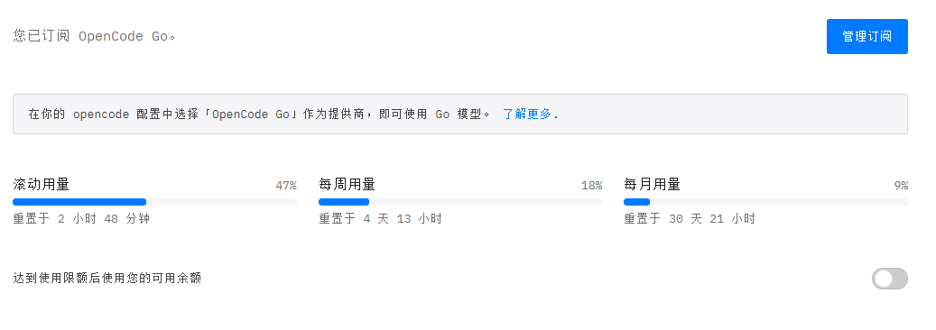Click the empty gray portion of 每月用量 bar
This screenshot has height=330, width=936.
[x=779, y=202]
